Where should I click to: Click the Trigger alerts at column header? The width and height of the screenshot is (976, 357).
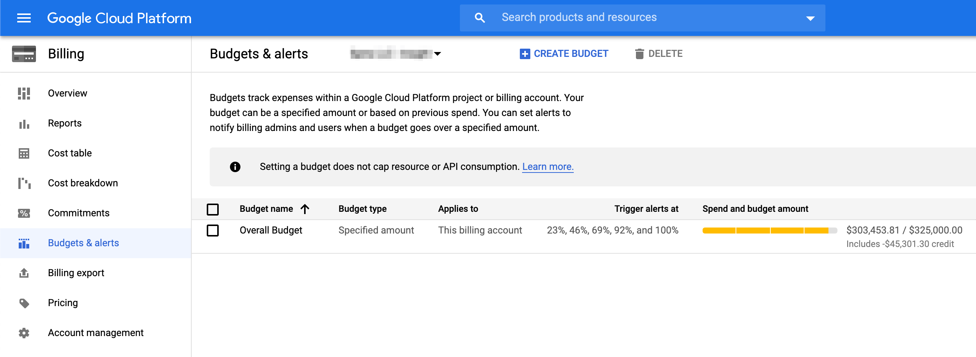646,208
